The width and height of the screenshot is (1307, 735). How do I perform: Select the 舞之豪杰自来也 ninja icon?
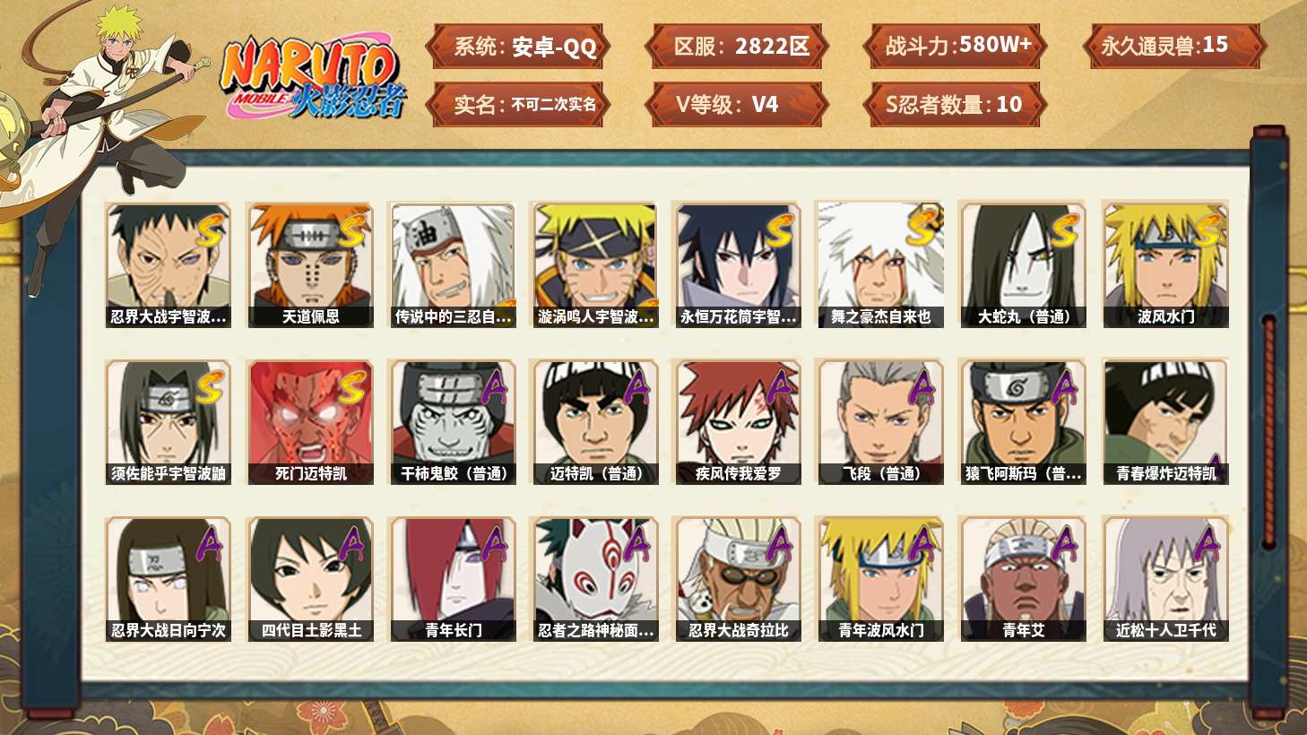coord(880,264)
